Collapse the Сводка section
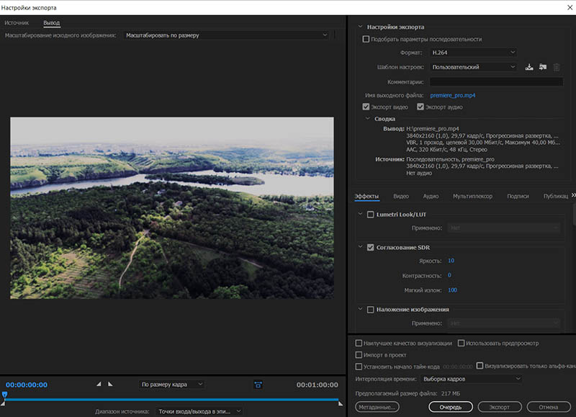The height and width of the screenshot is (417, 576). [367, 119]
